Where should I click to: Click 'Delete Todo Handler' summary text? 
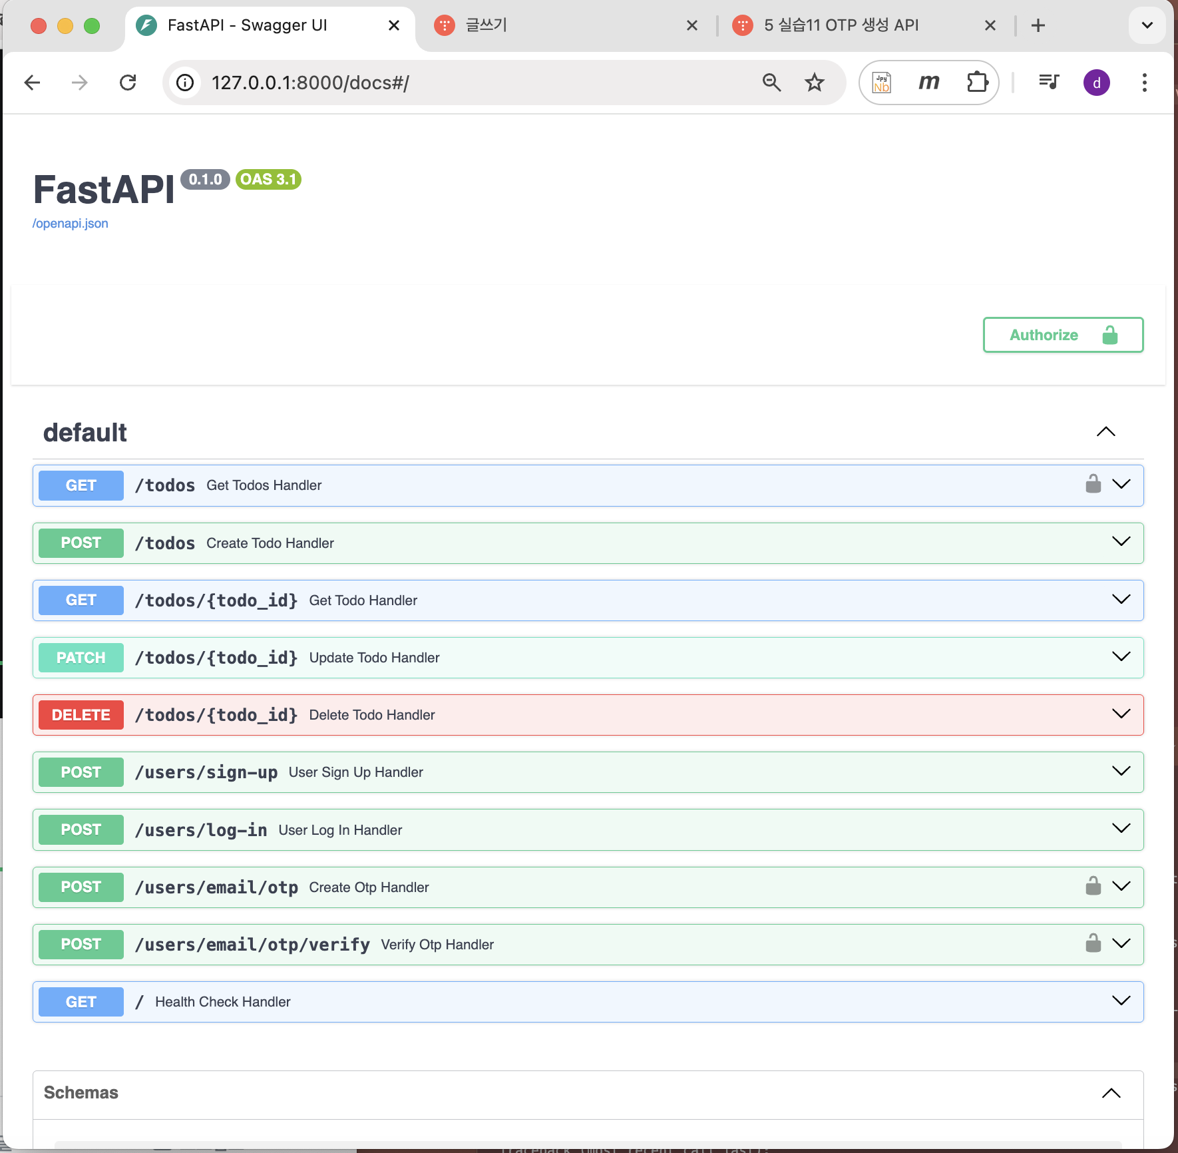372,715
